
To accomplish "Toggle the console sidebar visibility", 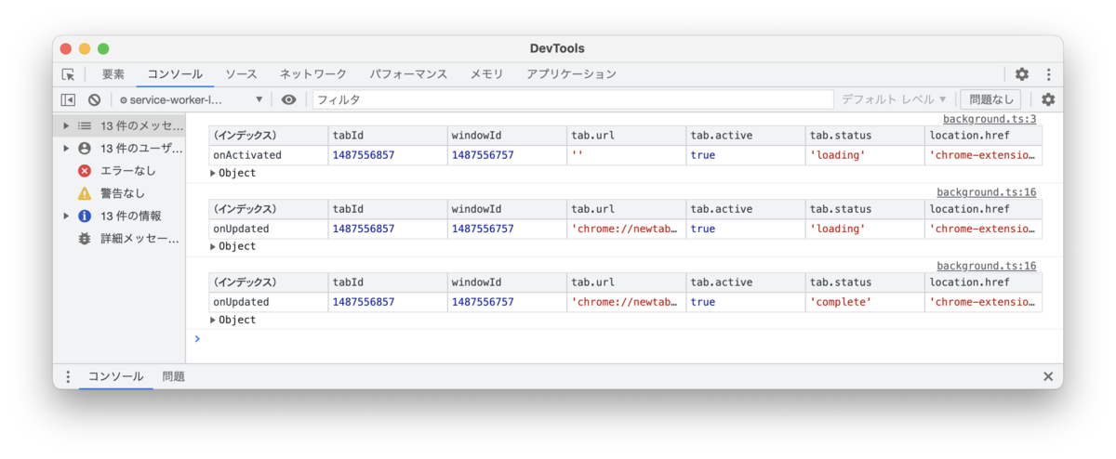I will (68, 99).
